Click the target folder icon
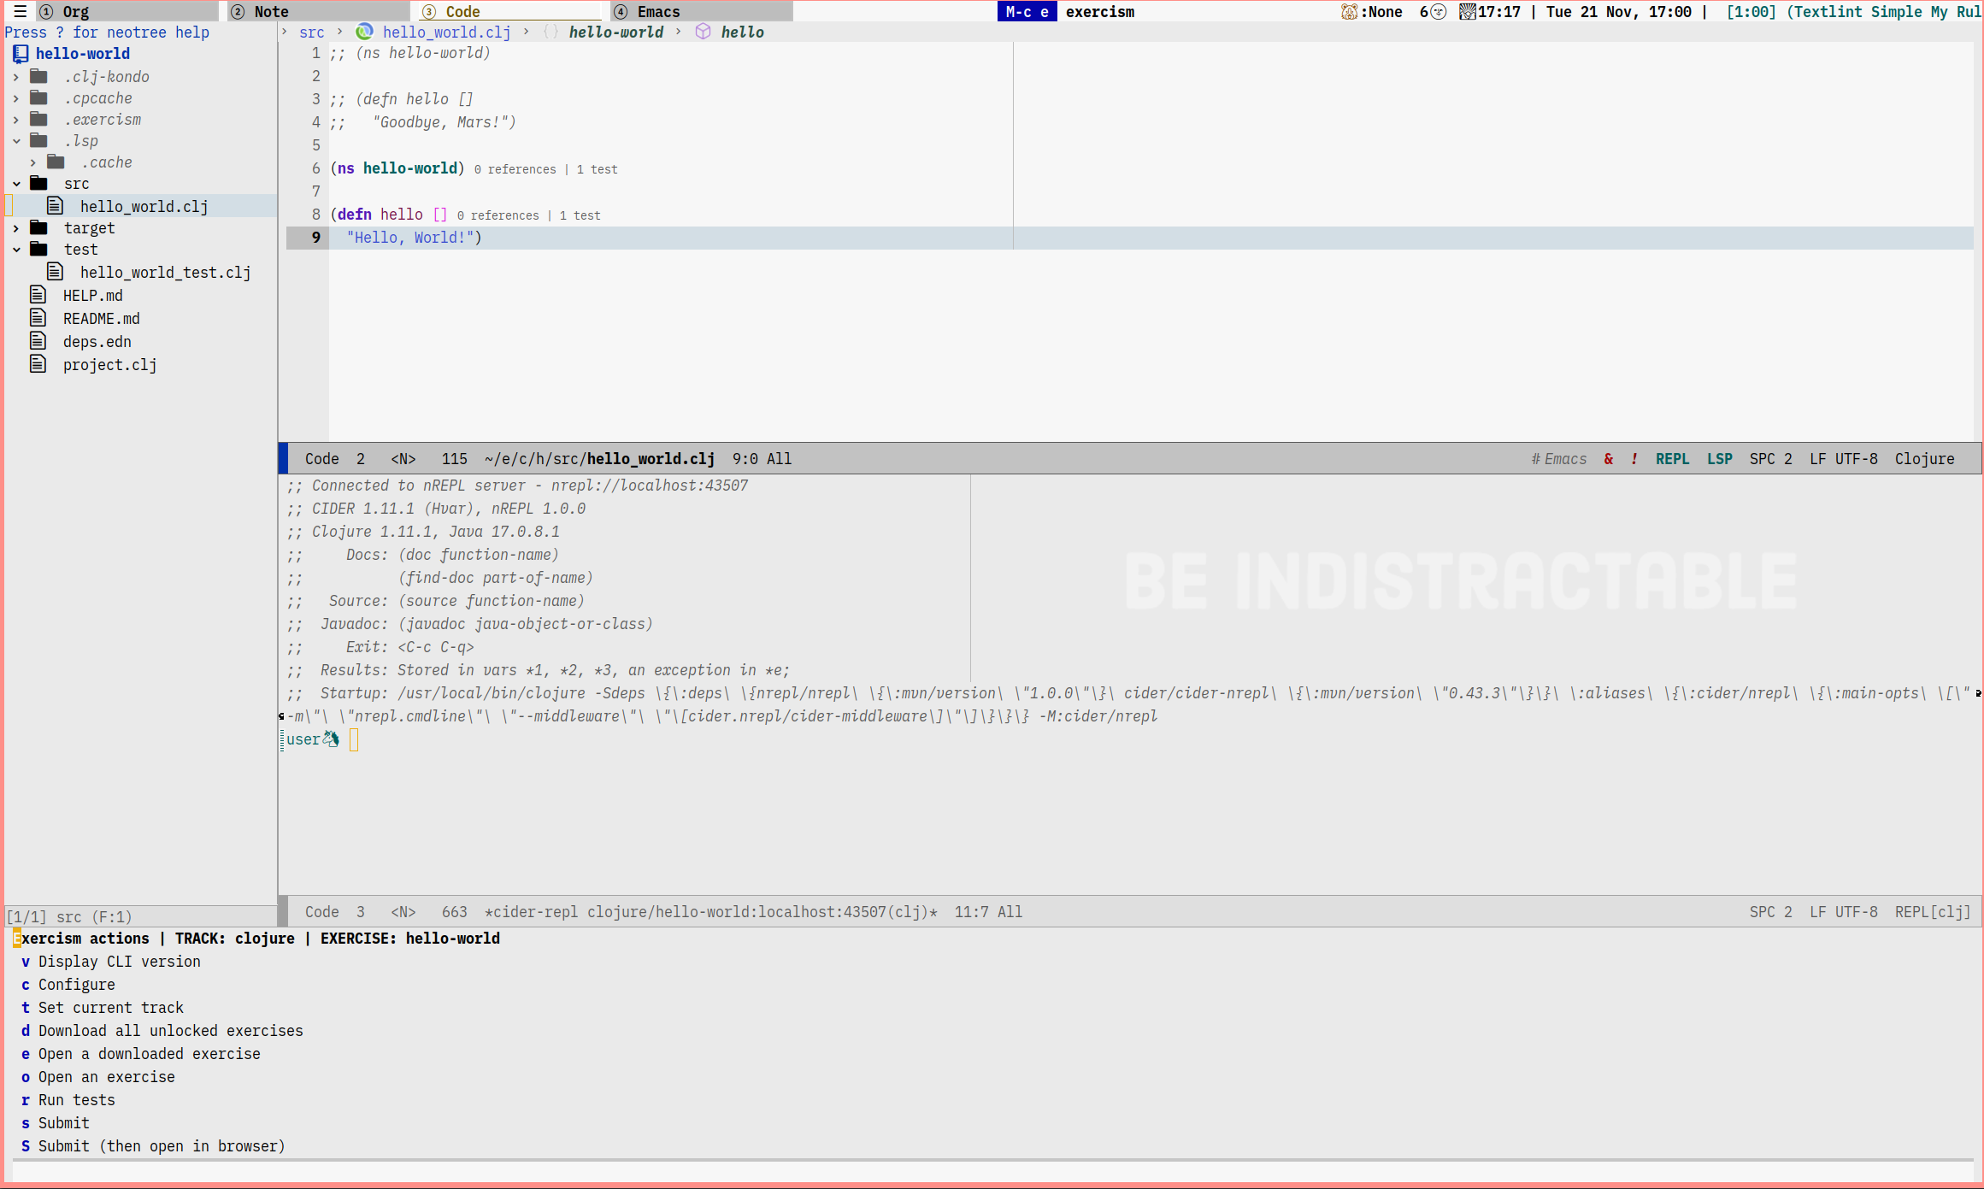This screenshot has height=1189, width=1984. coord(38,227)
